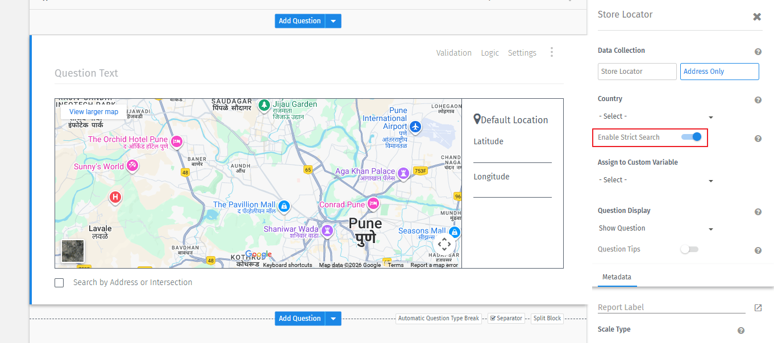Tick the Separator checkbox option
This screenshot has height=343, width=774.
pos(493,319)
